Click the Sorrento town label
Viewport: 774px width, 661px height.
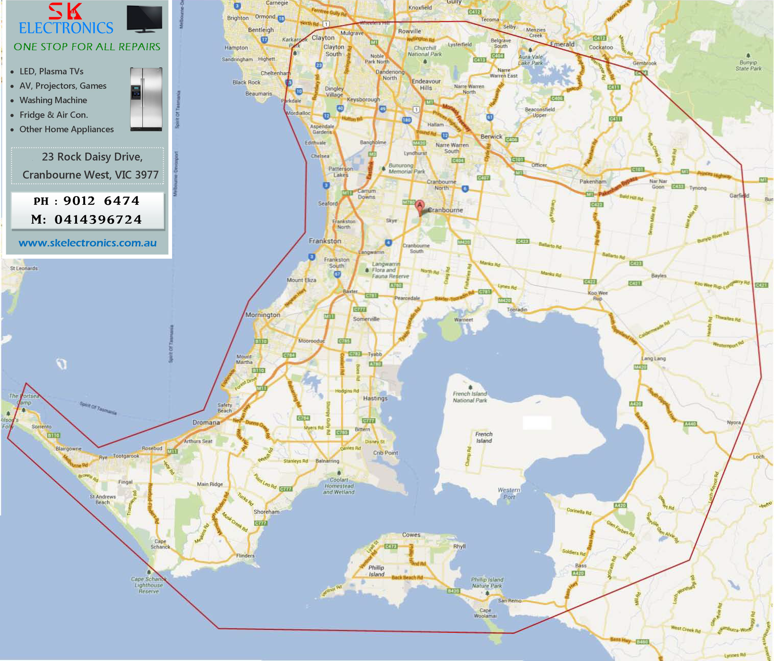[x=41, y=427]
